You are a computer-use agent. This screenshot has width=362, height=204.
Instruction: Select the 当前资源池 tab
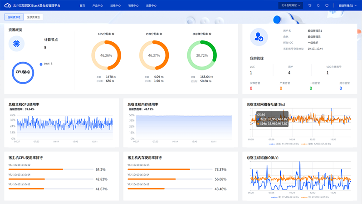pos(13,17)
